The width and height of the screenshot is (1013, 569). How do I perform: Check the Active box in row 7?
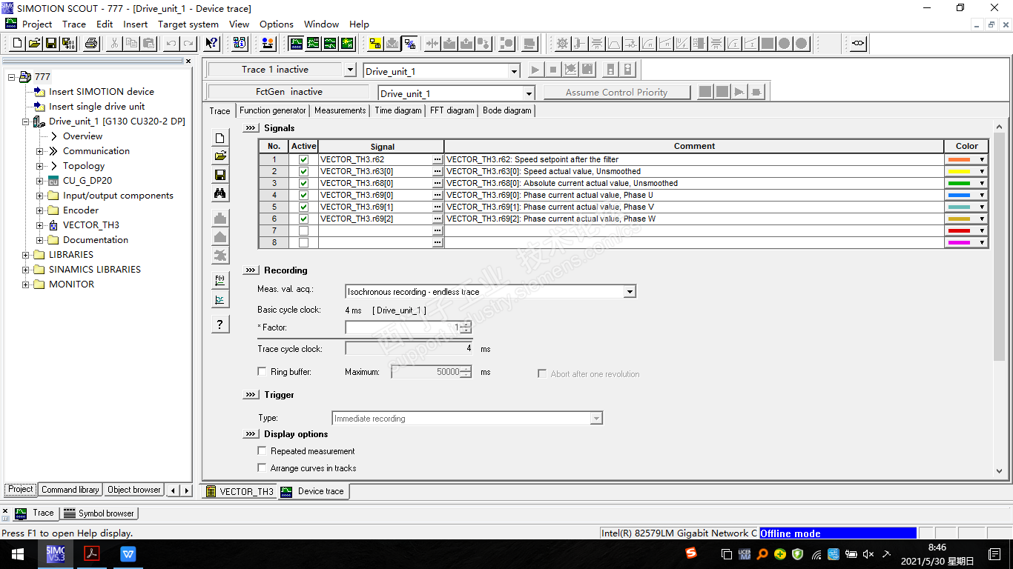click(303, 230)
